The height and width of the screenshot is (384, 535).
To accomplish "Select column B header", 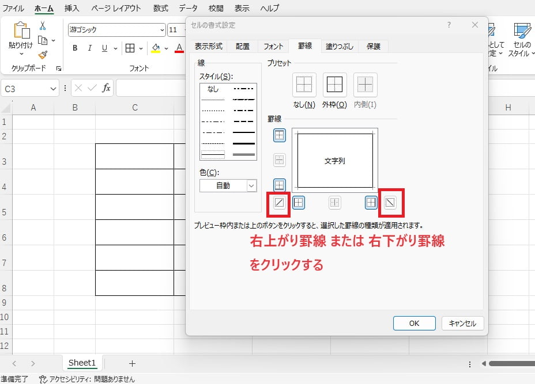I will (x=75, y=108).
